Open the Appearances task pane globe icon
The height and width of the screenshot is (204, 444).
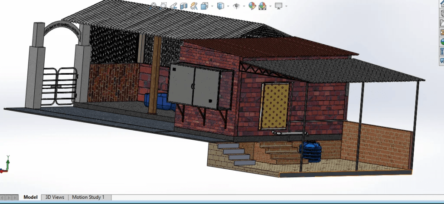[x=442, y=42]
